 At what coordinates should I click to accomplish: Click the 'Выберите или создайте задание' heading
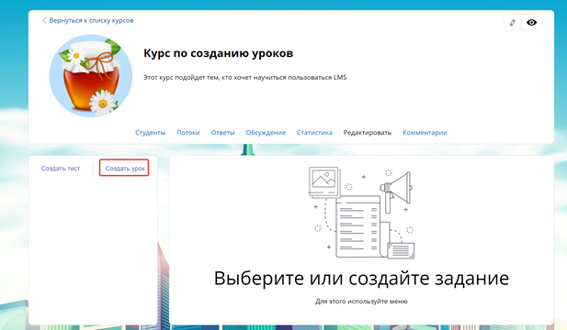coord(361,279)
